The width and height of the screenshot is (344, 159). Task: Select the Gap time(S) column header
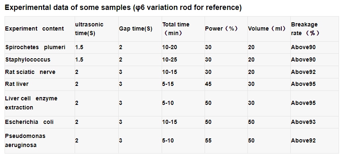tap(136, 29)
